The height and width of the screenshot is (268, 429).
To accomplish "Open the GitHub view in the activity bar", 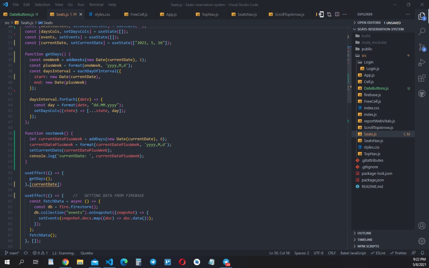I will pos(422,94).
